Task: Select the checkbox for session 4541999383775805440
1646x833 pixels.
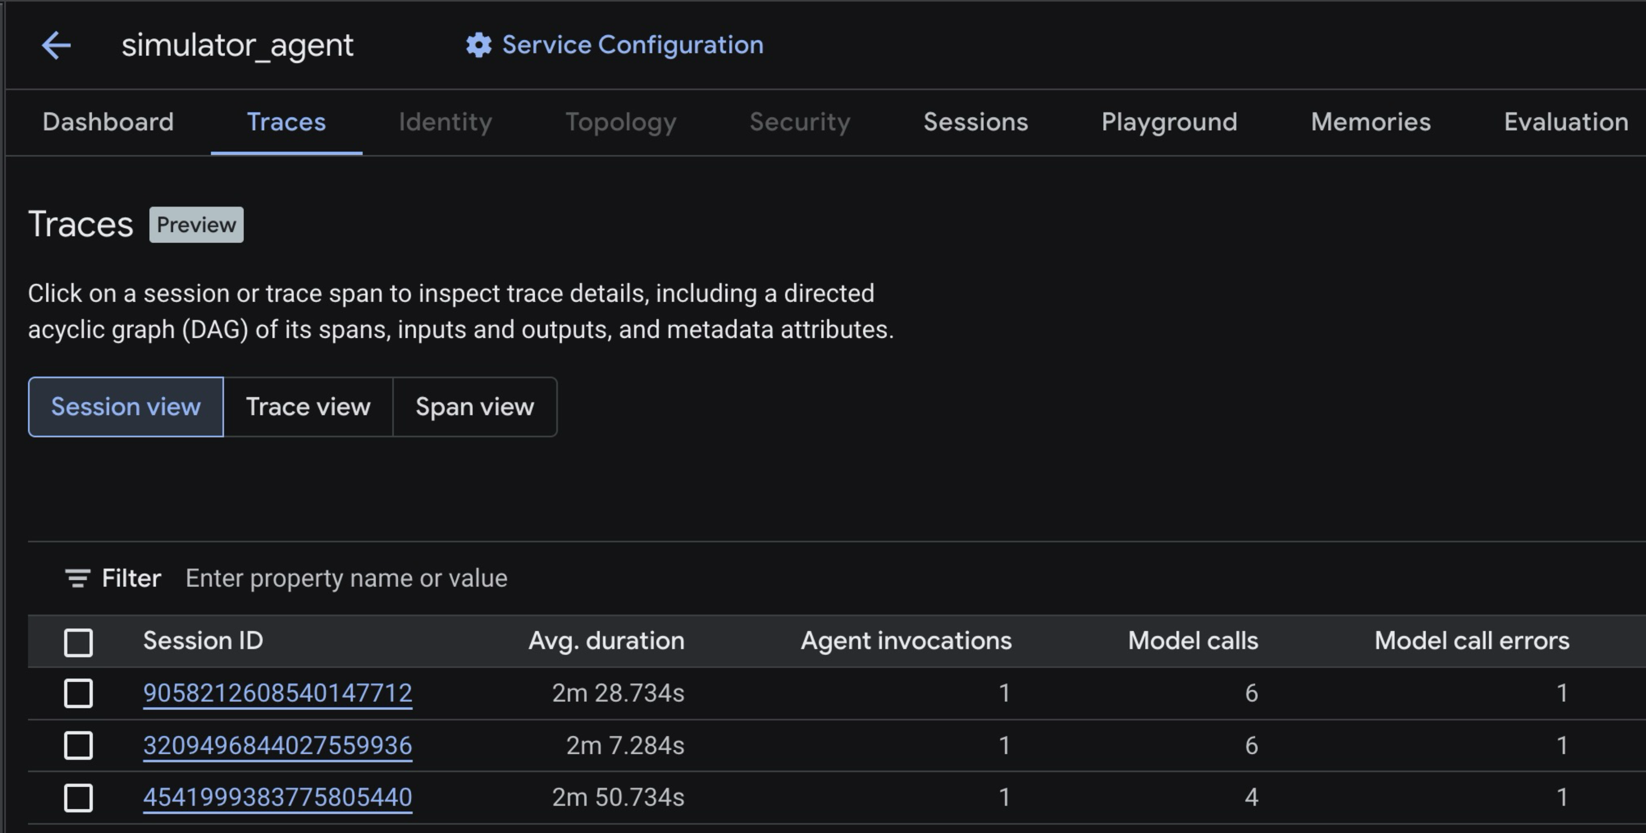Action: pos(79,798)
